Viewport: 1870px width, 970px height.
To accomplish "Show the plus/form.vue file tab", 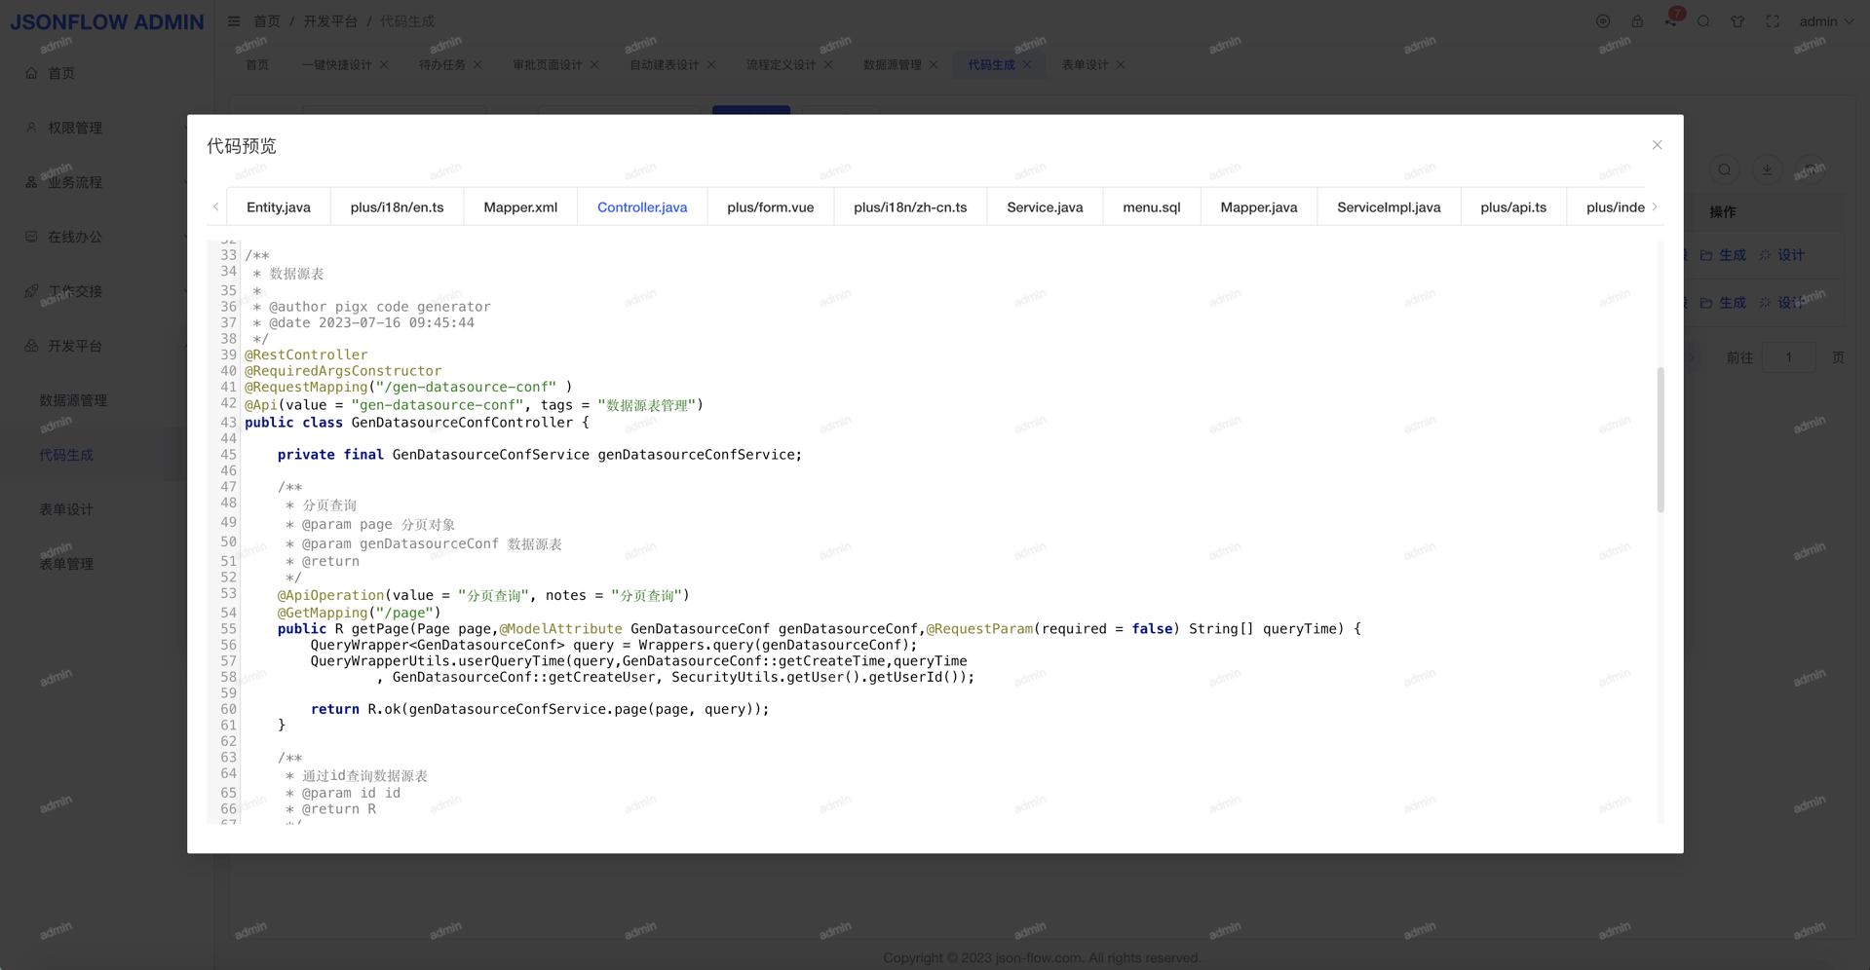I will coord(770,207).
